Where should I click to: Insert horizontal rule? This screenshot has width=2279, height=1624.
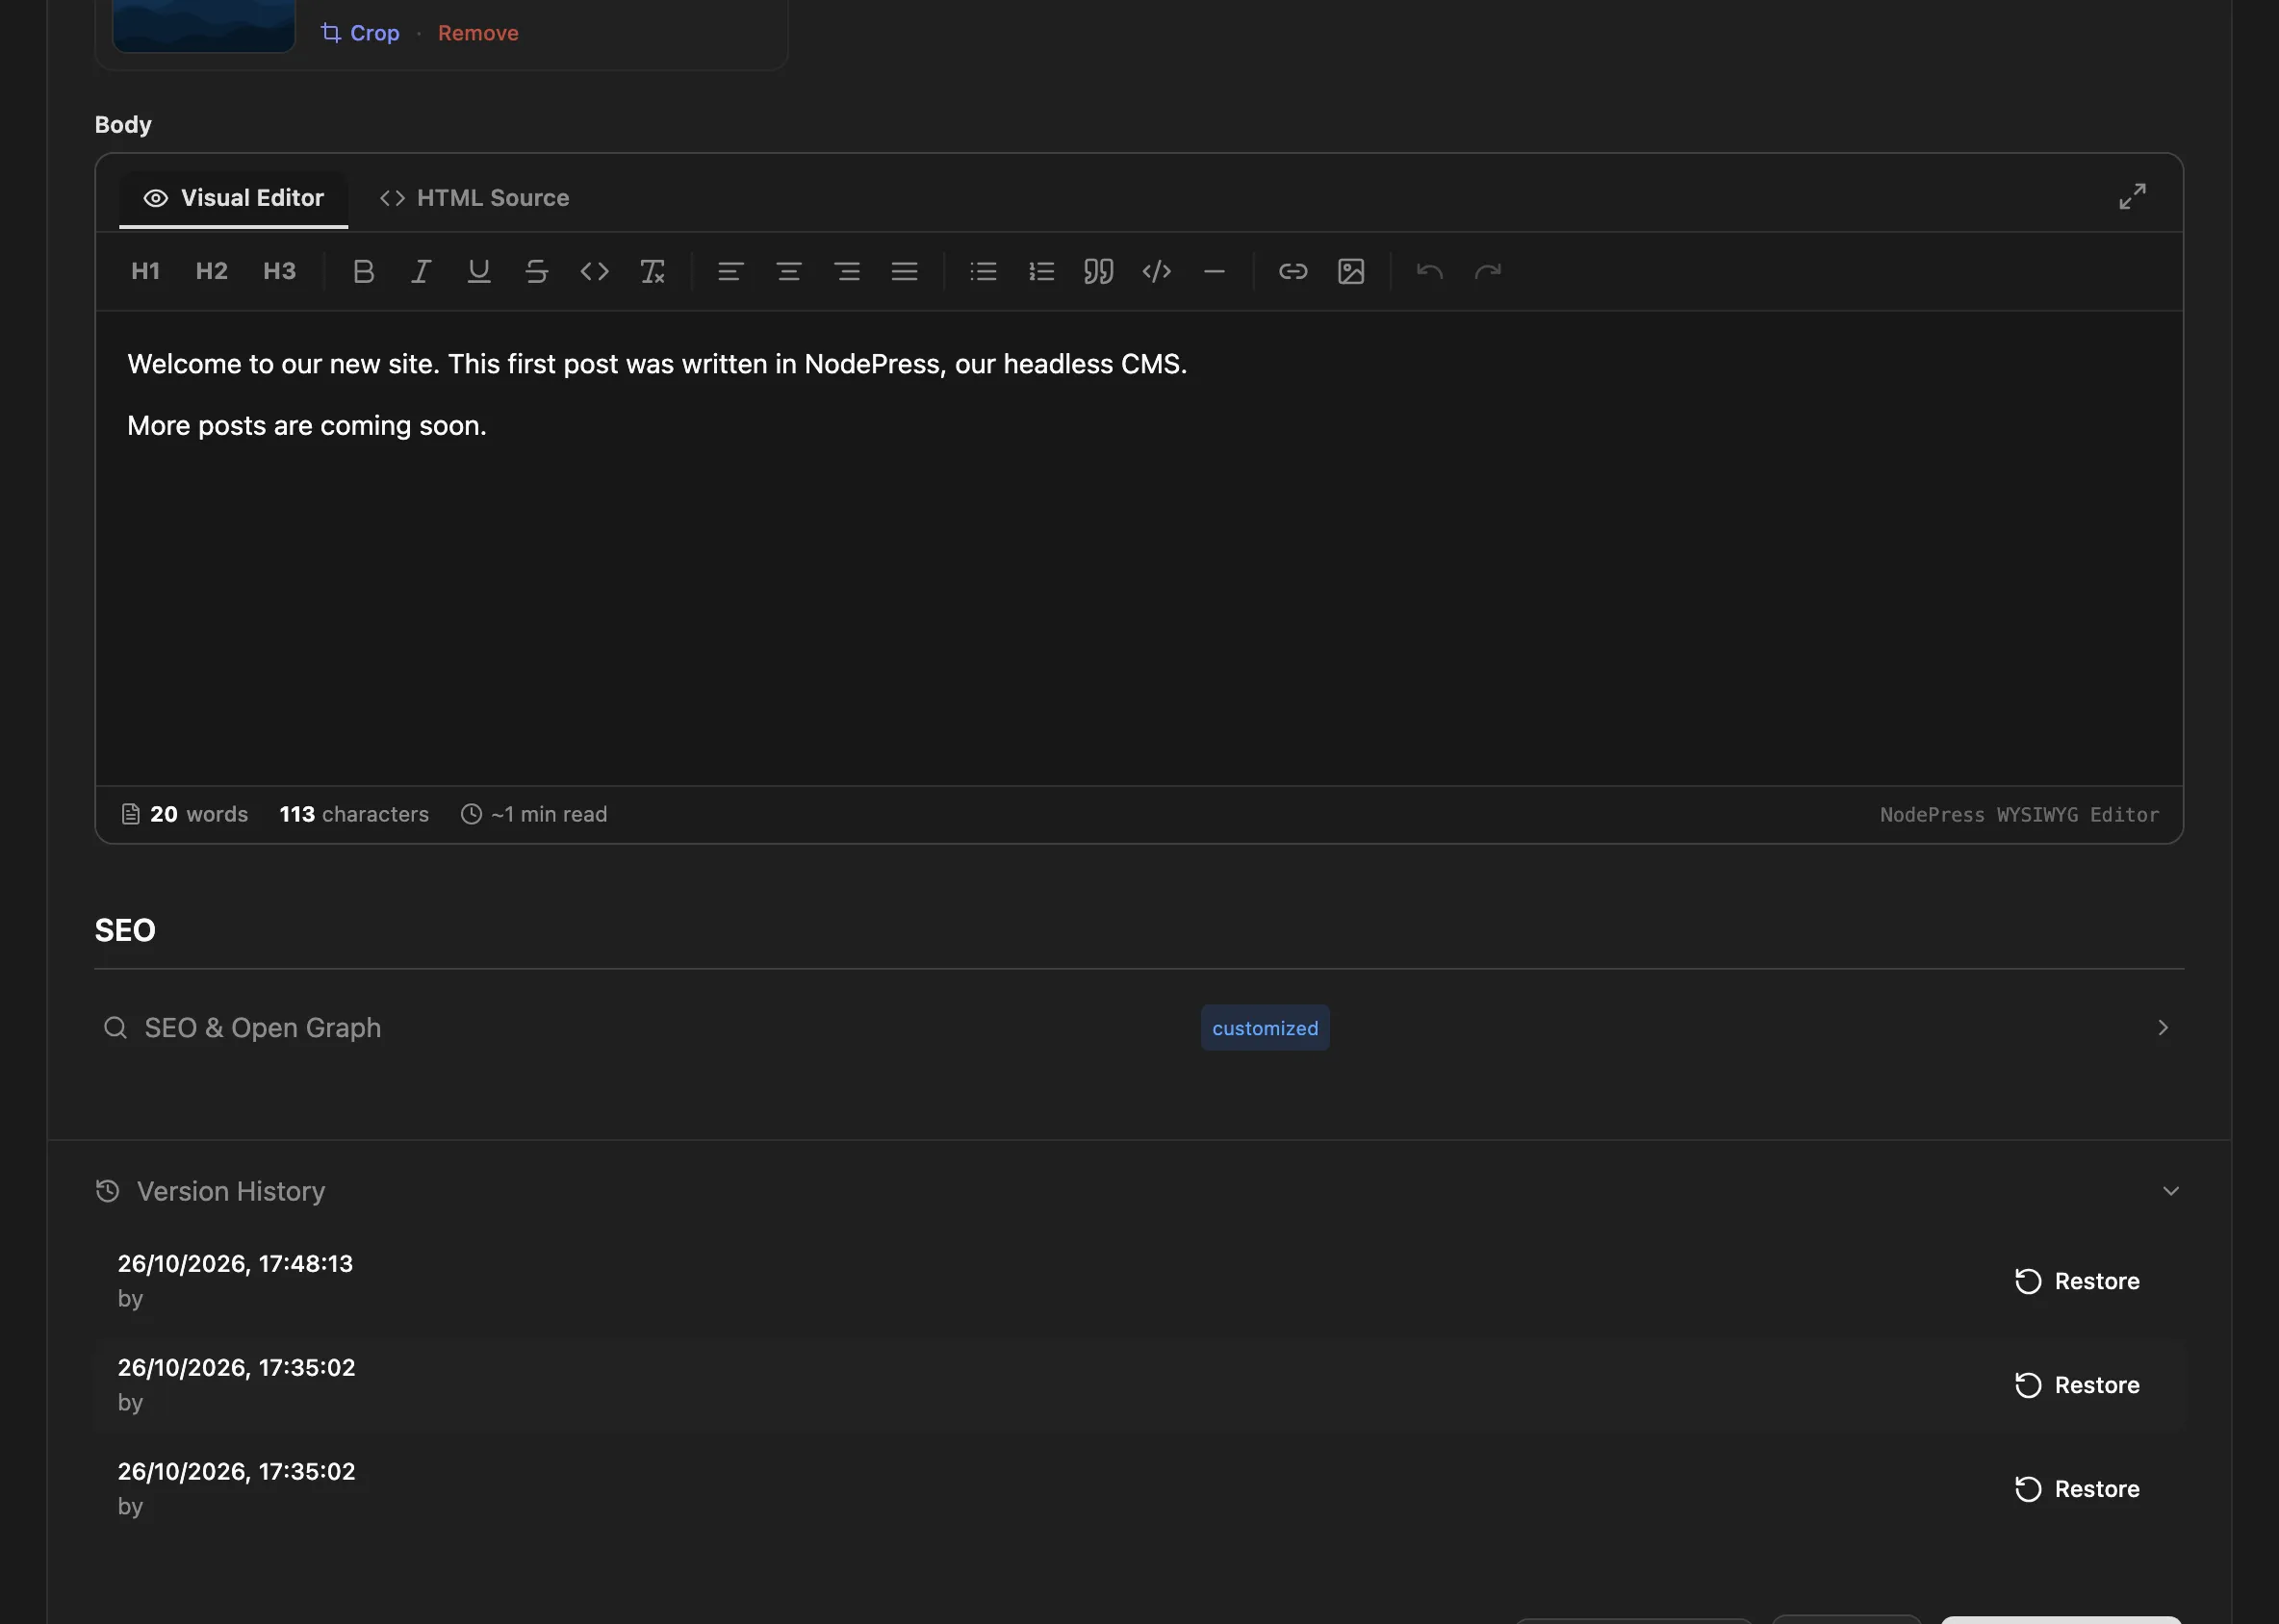(x=1215, y=271)
